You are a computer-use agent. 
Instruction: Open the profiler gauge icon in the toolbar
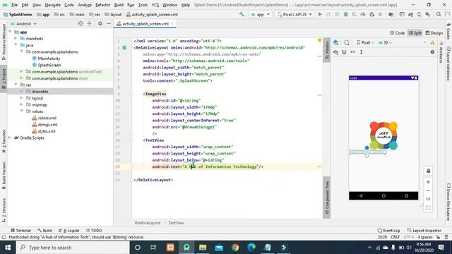click(363, 14)
